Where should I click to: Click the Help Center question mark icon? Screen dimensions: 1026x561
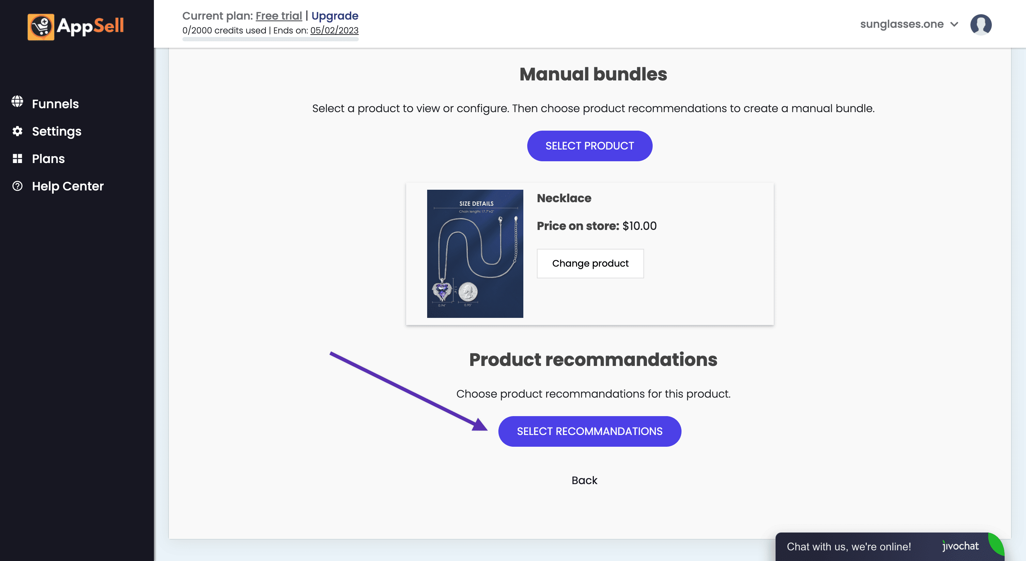[x=17, y=186]
